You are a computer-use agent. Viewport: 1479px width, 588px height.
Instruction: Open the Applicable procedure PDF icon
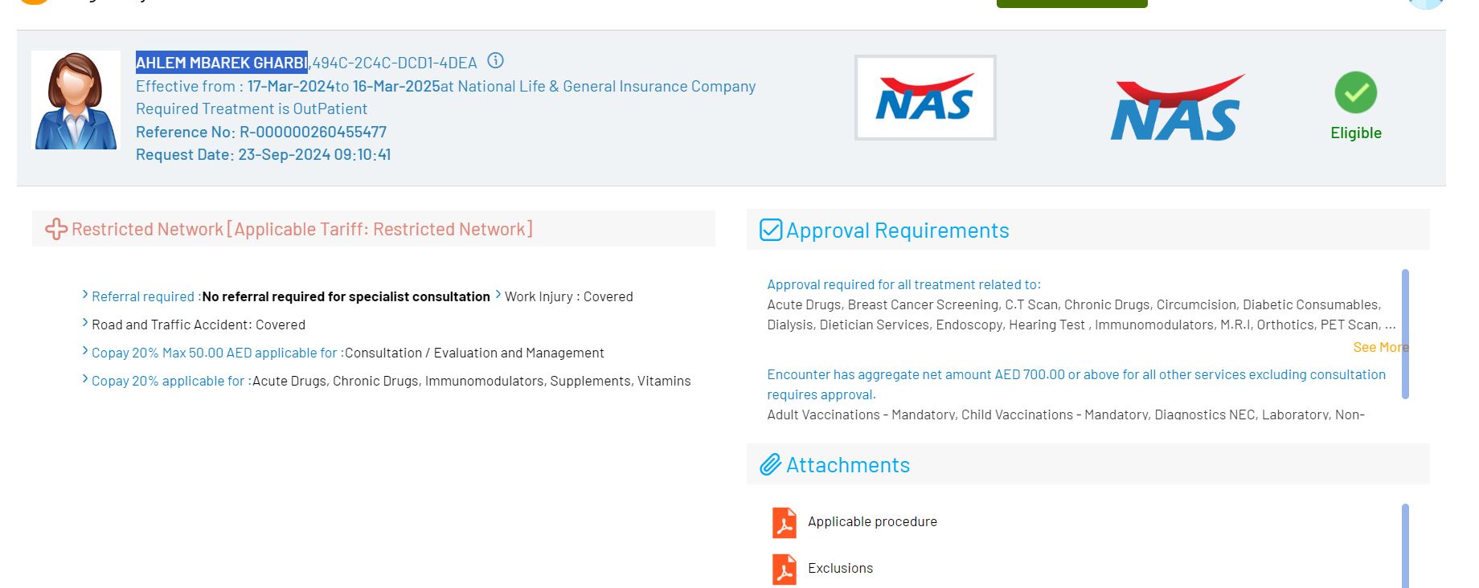(x=784, y=522)
